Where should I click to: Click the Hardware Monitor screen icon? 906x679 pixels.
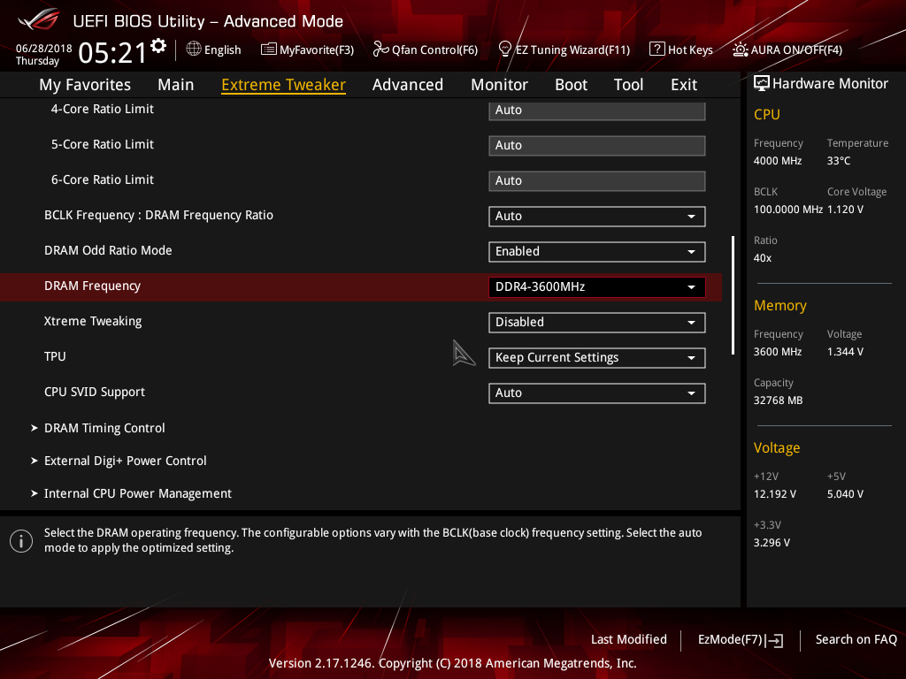(x=762, y=84)
